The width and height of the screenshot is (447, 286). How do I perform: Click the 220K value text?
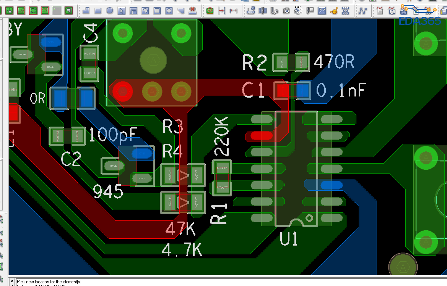click(x=221, y=136)
